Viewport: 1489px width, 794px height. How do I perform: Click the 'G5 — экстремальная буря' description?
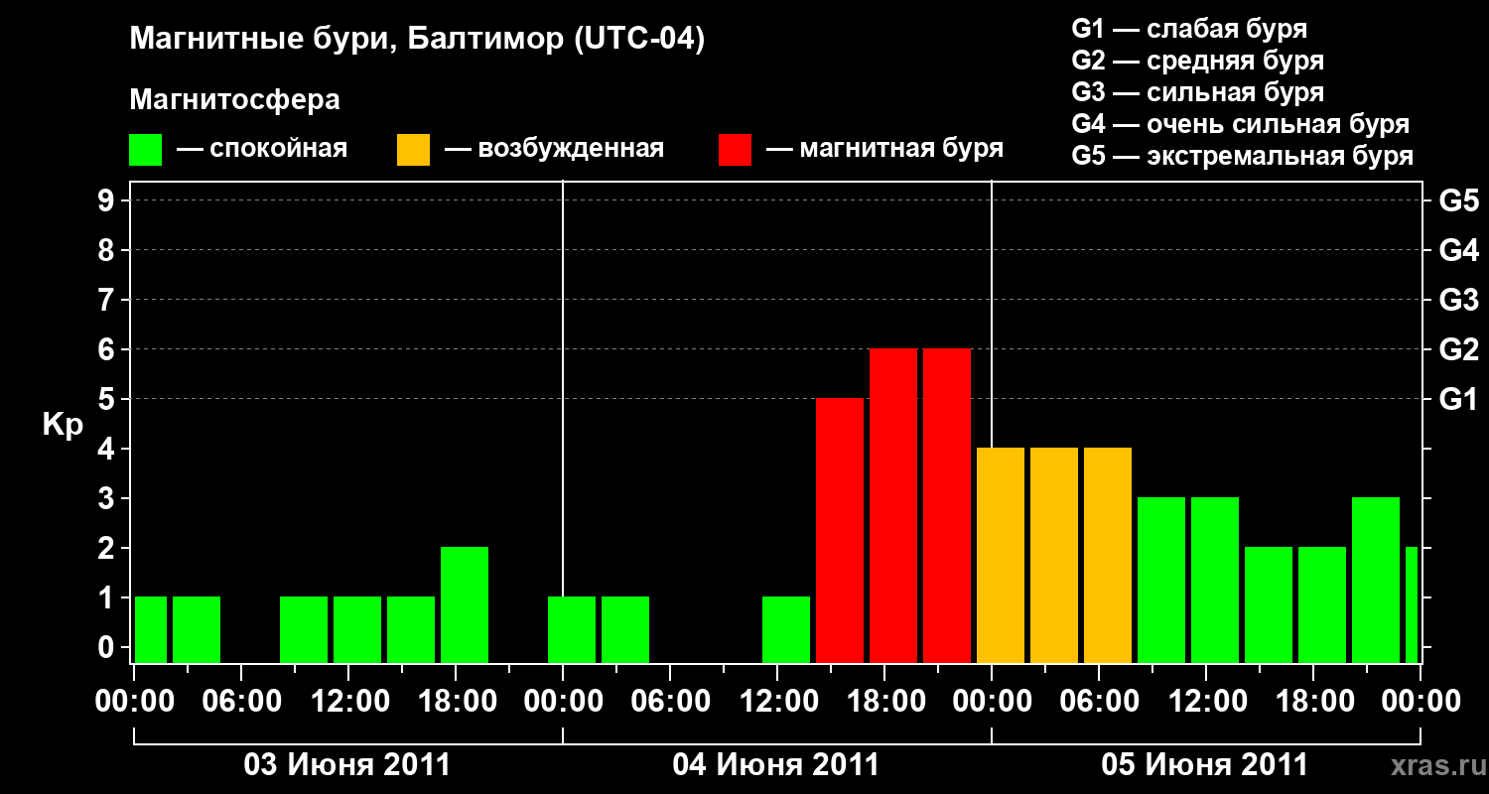(1243, 156)
